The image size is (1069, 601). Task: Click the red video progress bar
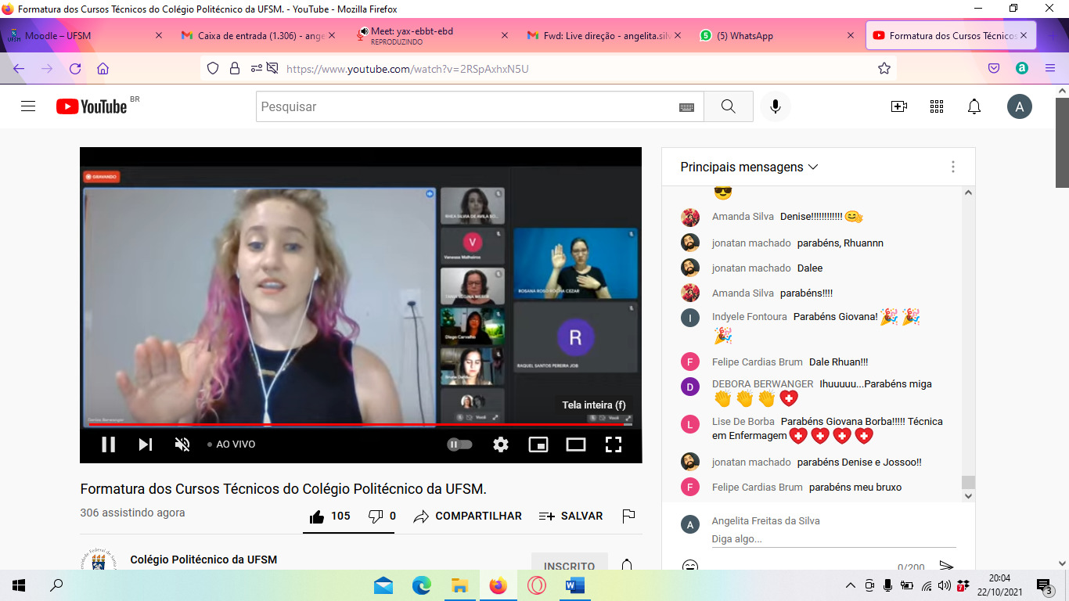tap(360, 425)
